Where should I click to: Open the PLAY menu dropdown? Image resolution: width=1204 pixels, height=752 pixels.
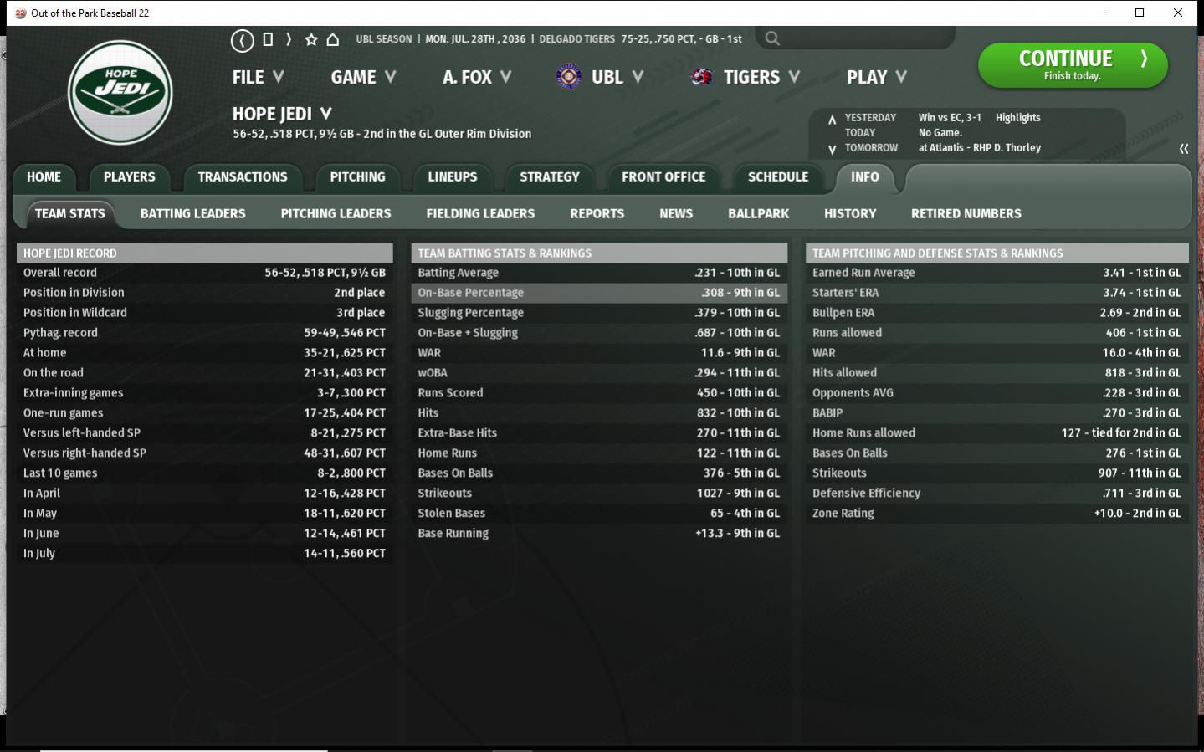click(876, 77)
